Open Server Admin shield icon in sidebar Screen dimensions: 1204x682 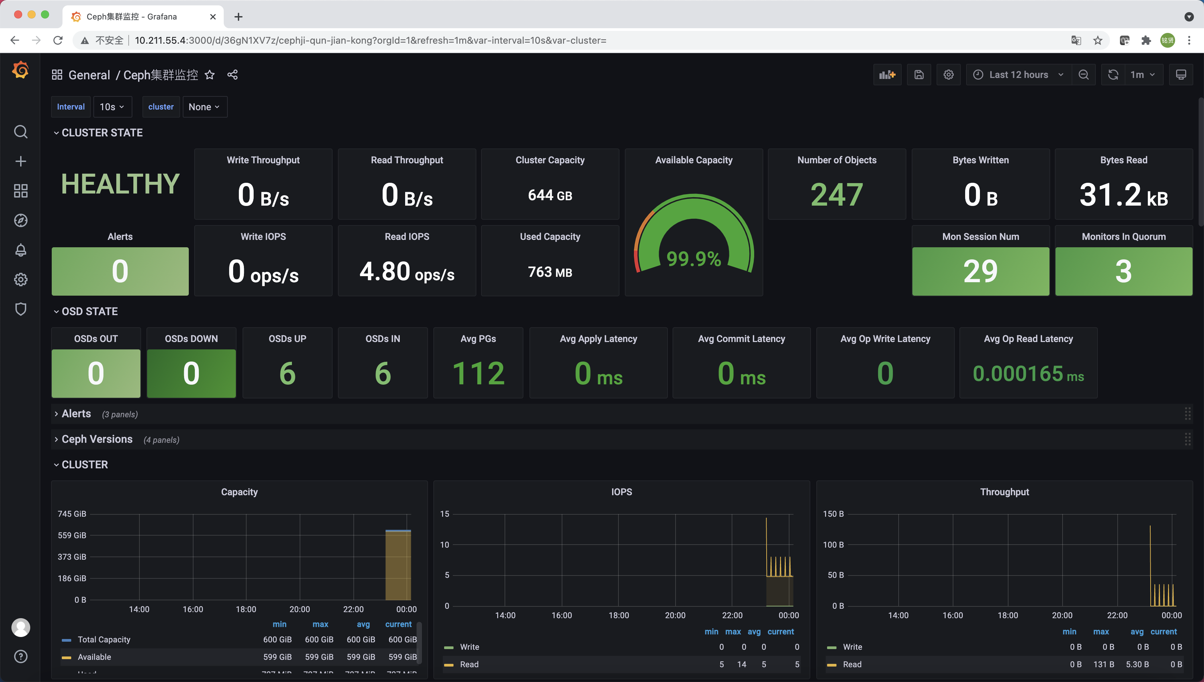(x=20, y=309)
